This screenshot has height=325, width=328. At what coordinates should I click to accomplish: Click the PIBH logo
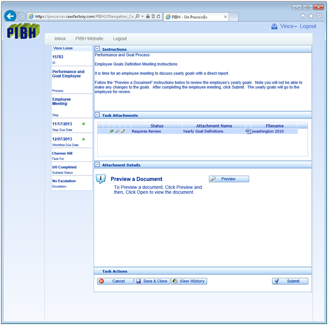(23, 31)
